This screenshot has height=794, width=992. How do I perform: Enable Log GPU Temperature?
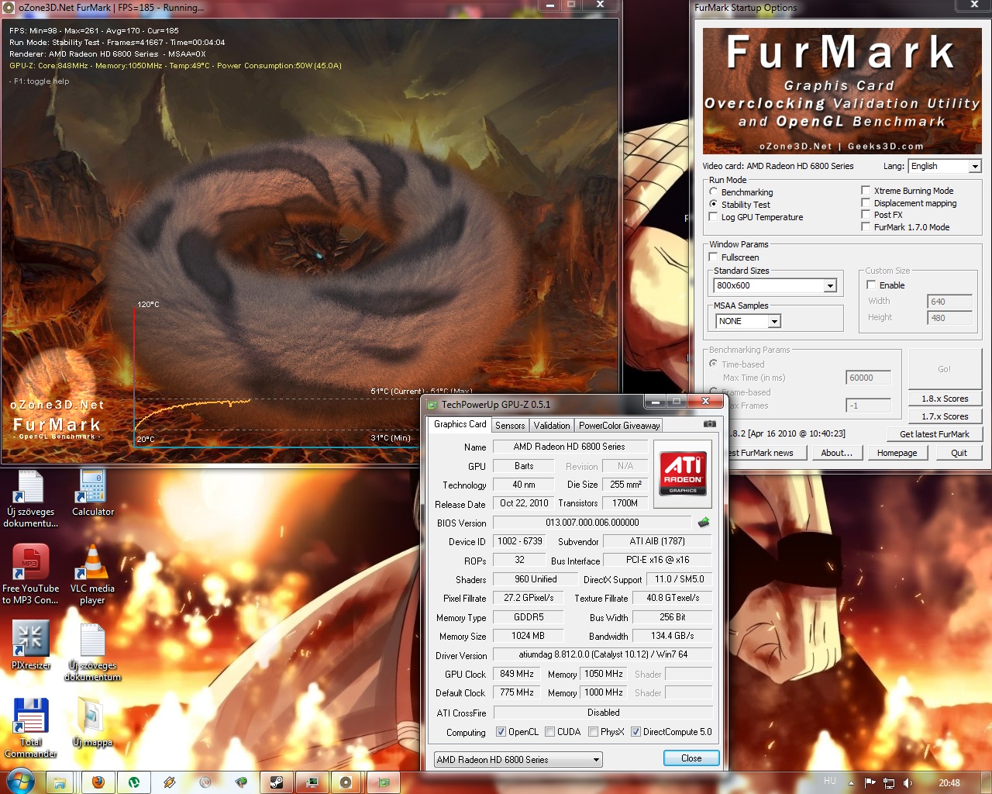[713, 216]
